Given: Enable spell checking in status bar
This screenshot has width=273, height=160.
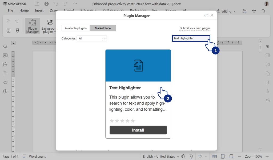Looking at the screenshot, I should coord(190,157).
